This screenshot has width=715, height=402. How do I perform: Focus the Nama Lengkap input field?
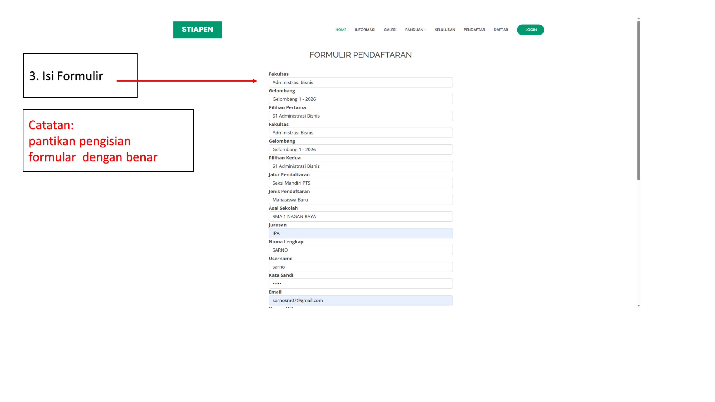[360, 250]
